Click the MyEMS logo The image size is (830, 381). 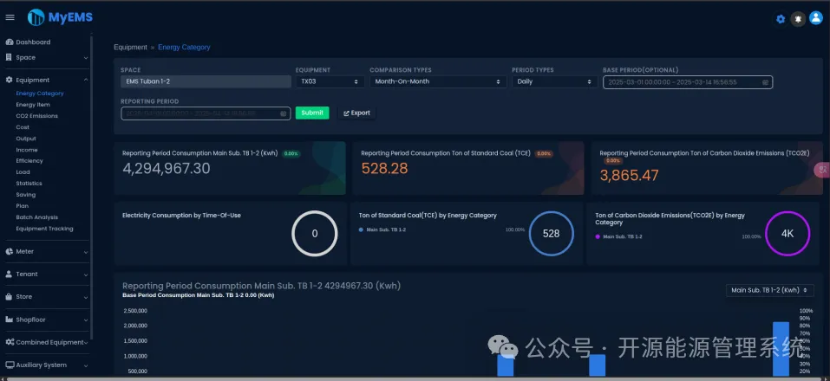pyautogui.click(x=61, y=17)
